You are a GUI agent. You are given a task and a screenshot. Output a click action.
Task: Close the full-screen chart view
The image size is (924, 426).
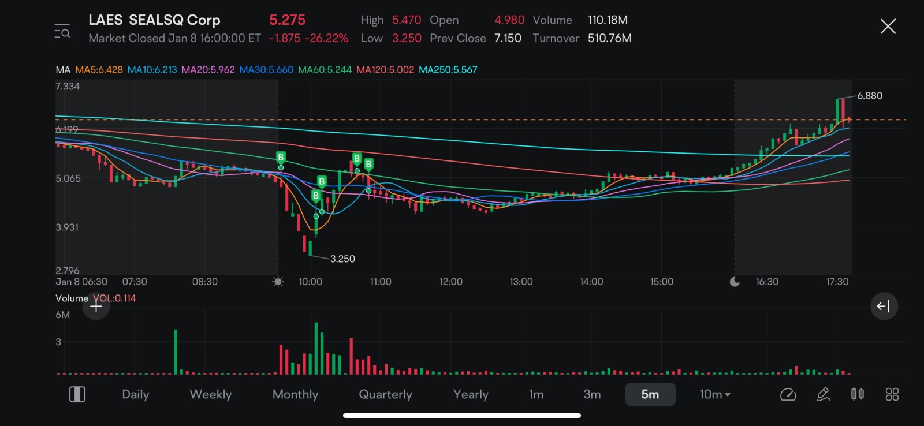[888, 26]
